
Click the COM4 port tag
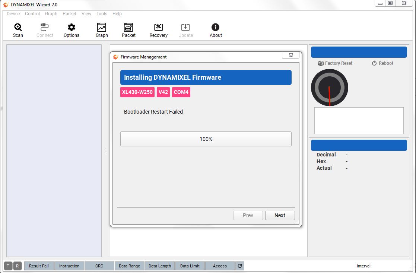(181, 92)
